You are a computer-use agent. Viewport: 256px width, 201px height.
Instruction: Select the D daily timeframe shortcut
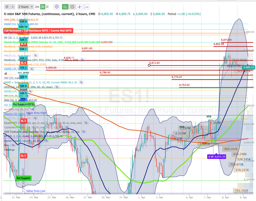coord(48,7)
